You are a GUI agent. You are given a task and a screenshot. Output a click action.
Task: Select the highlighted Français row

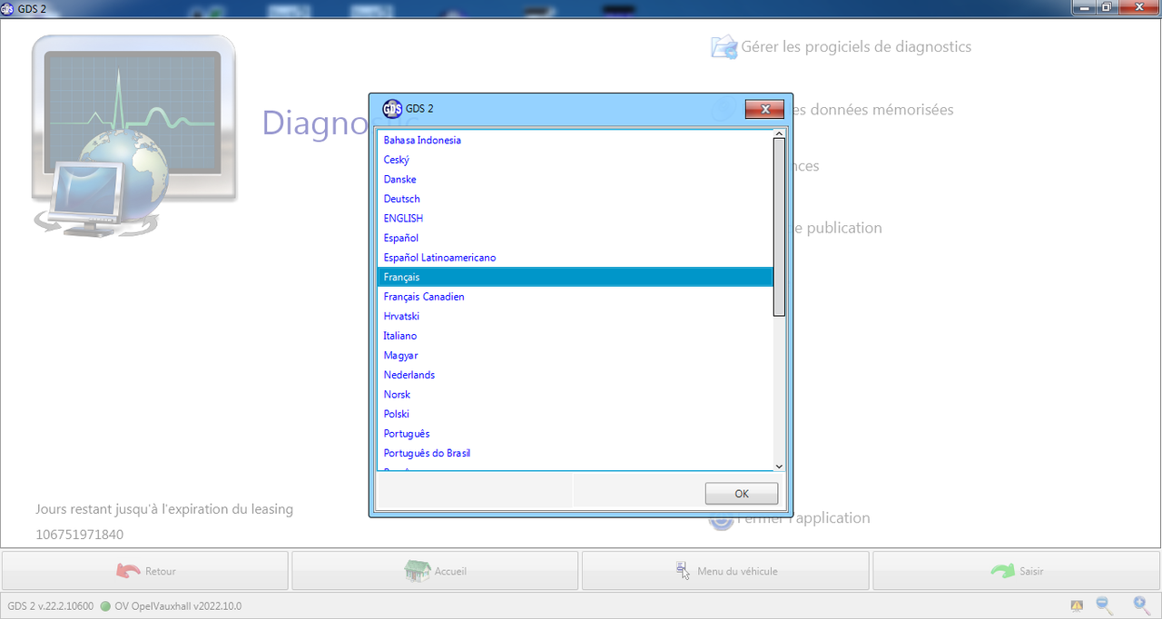click(x=575, y=277)
